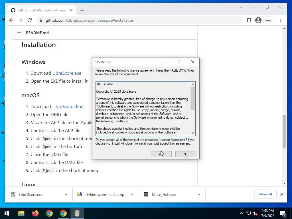Click the tab search chevron in title bar

[241, 7]
